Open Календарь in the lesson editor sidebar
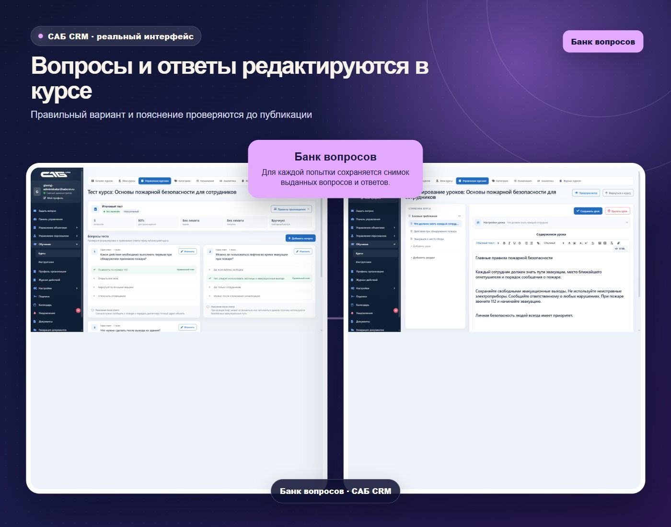 click(x=373, y=305)
